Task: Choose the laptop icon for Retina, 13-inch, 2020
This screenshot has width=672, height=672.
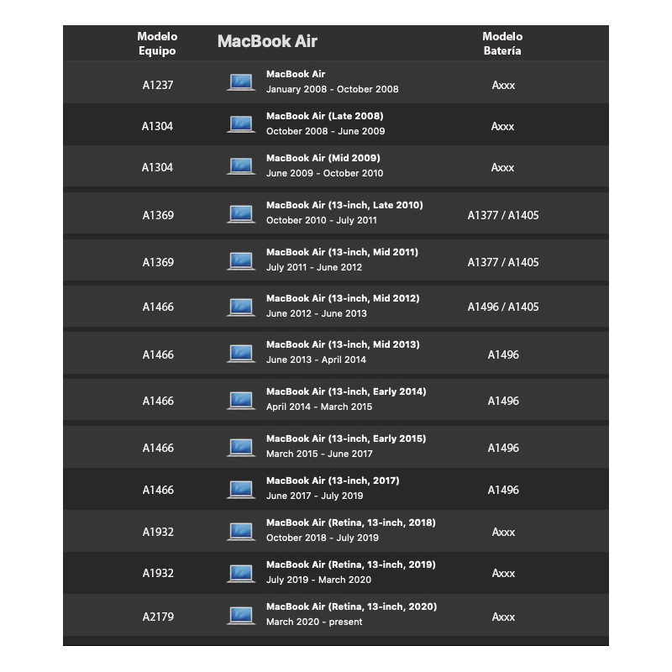Action: [241, 616]
